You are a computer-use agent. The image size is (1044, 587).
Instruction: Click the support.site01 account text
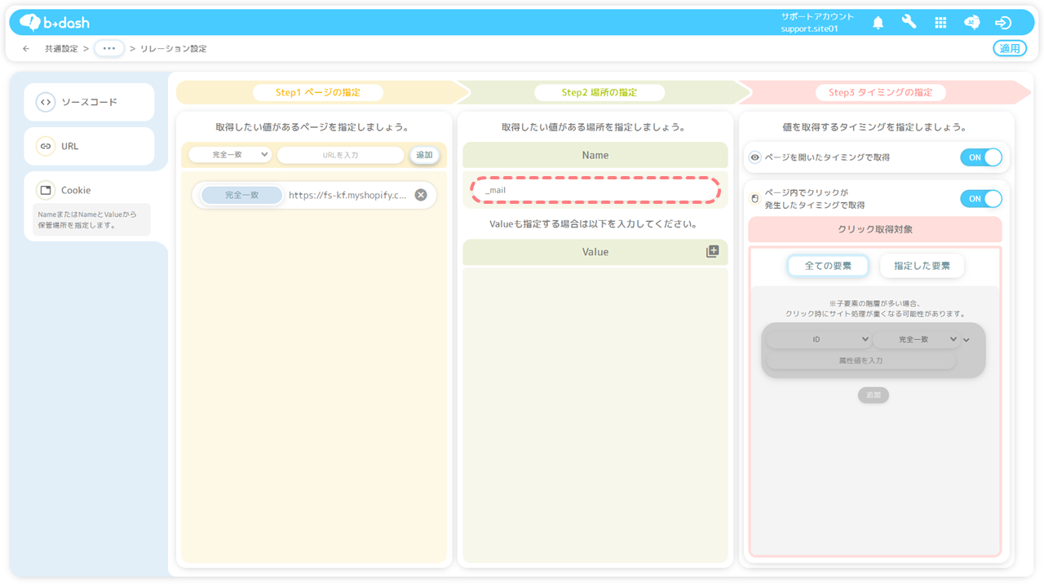click(x=809, y=29)
